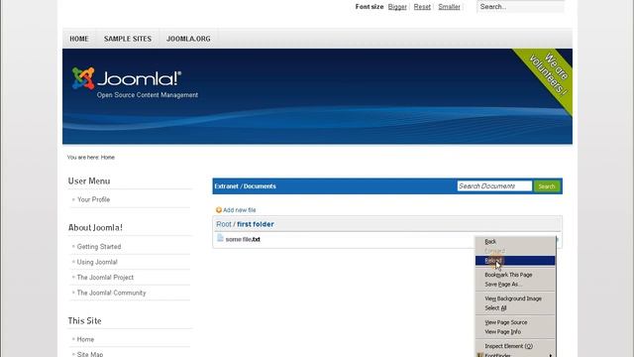Open the Site Map link
The width and height of the screenshot is (634, 357).
coord(90,354)
